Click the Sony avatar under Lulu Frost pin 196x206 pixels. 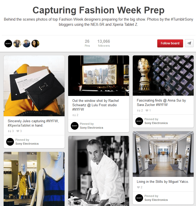click(x=75, y=126)
